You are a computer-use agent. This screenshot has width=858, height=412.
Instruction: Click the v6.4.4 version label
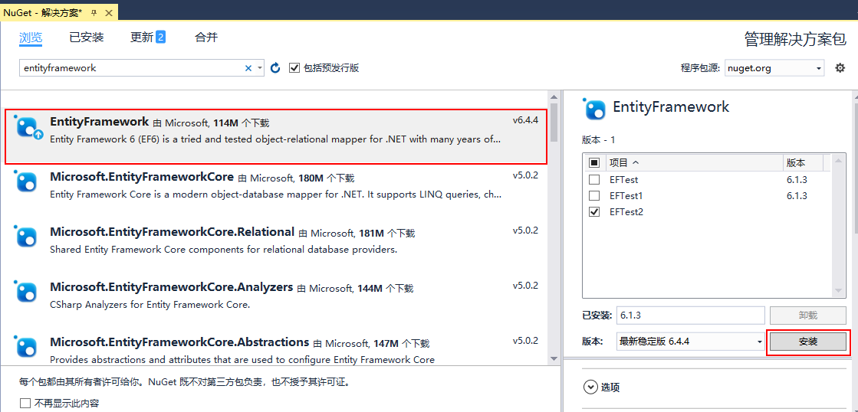pos(525,121)
